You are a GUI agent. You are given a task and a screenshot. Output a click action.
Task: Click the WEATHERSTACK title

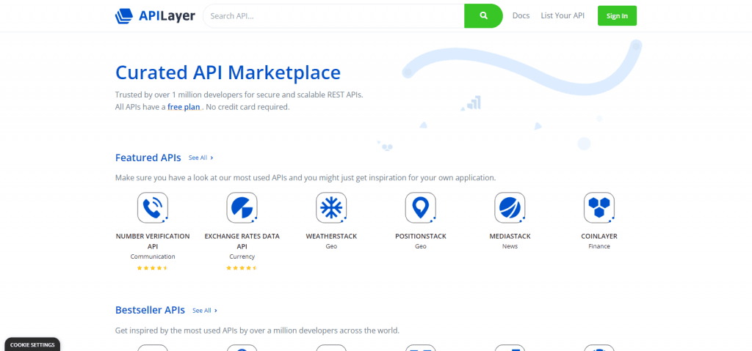(x=331, y=236)
